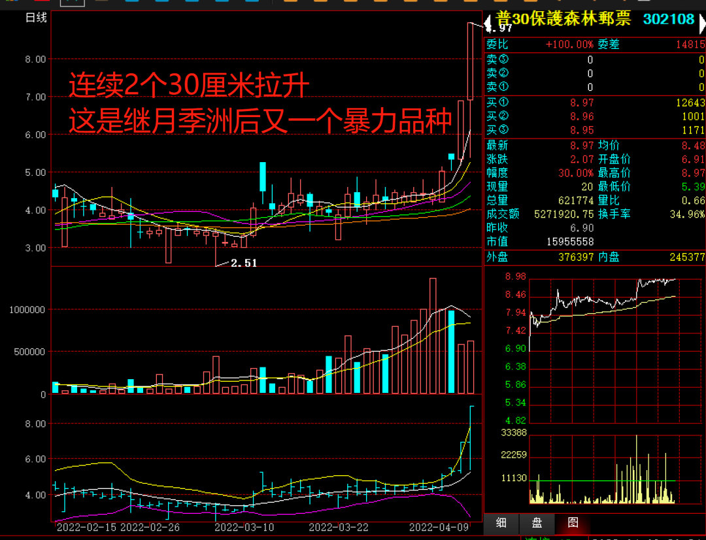Click intraday chart label 8.46
The width and height of the screenshot is (706, 540).
tap(516, 295)
